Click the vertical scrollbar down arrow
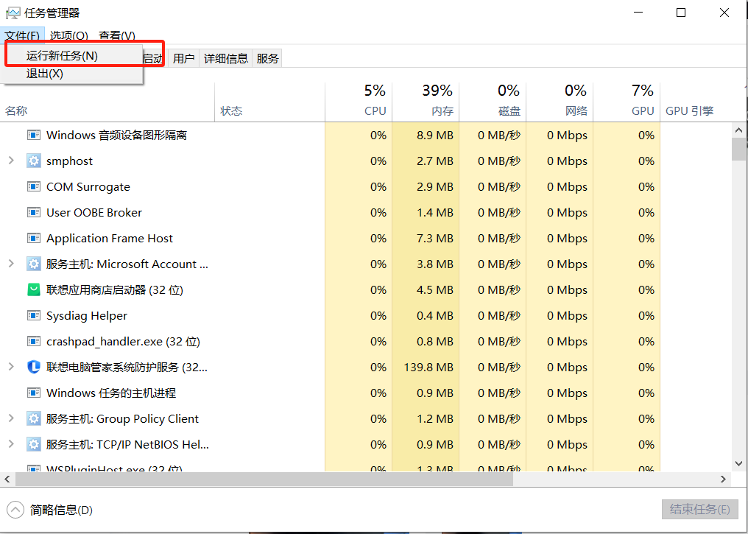Image resolution: width=748 pixels, height=534 pixels. (x=739, y=463)
